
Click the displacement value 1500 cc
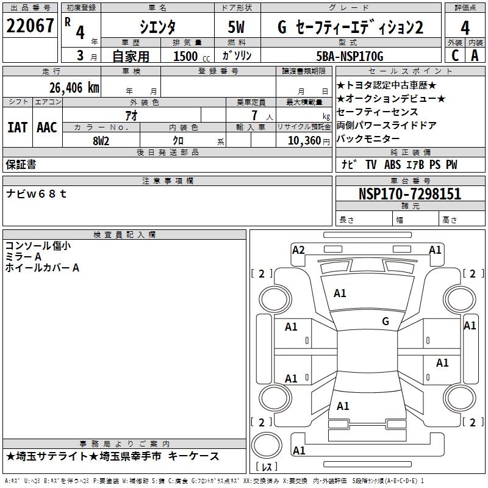(192, 56)
